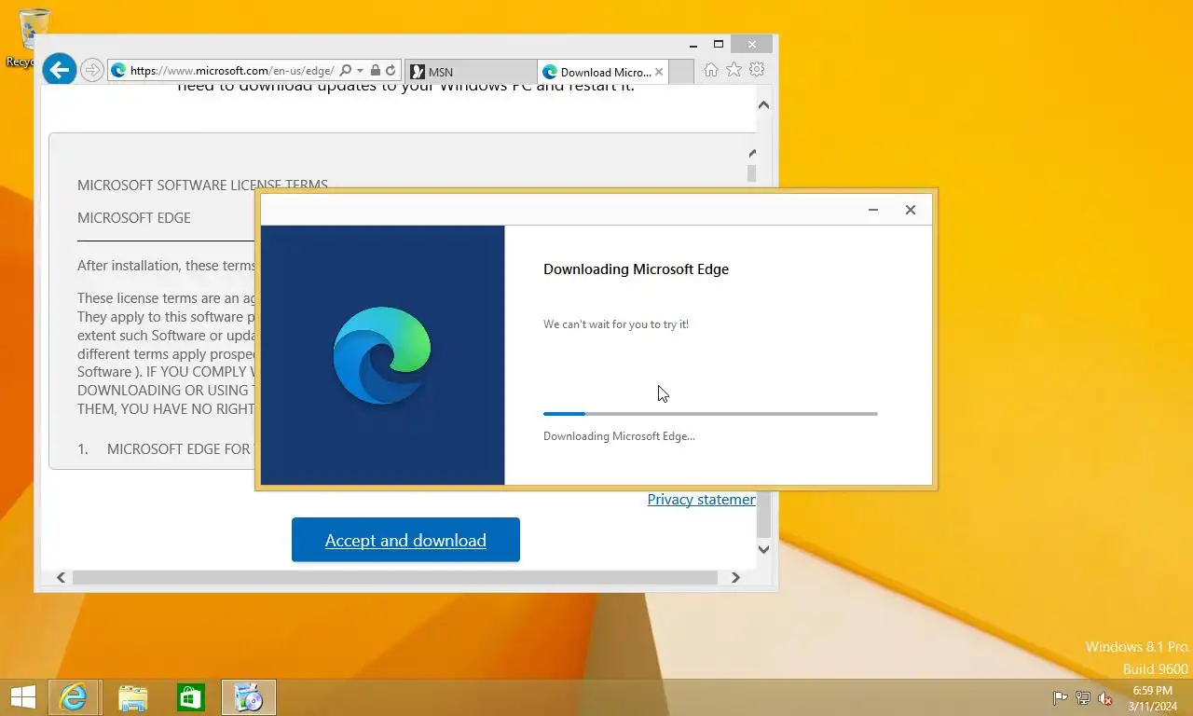Viewport: 1193px width, 716px height.
Task: Click 'MICROSOFT SOFTWARE LICENSE TERMS' heading text
Action: tap(202, 185)
